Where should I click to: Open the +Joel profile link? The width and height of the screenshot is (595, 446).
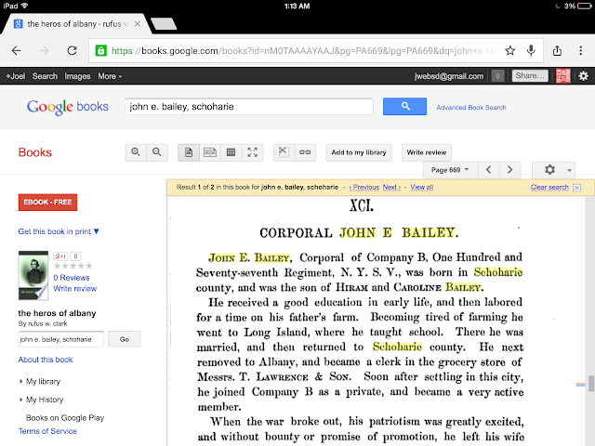coord(16,76)
